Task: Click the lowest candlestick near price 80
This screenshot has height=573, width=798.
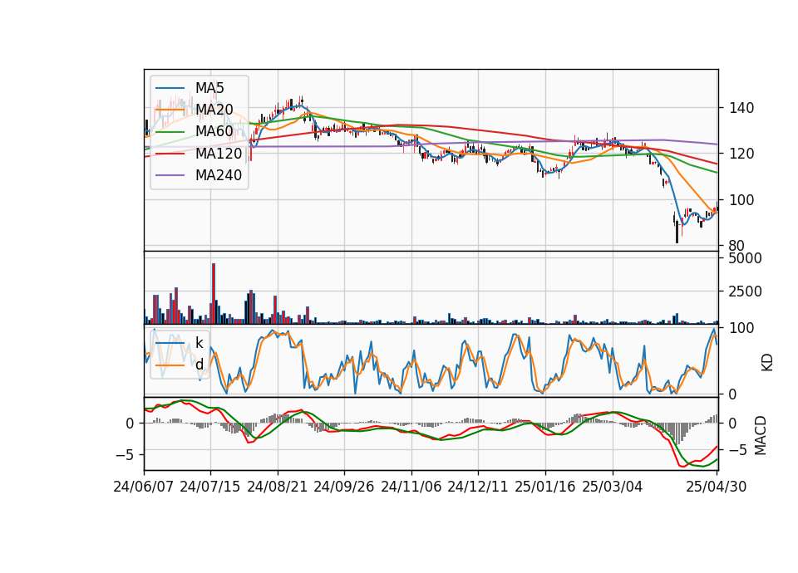Action: coord(677,232)
